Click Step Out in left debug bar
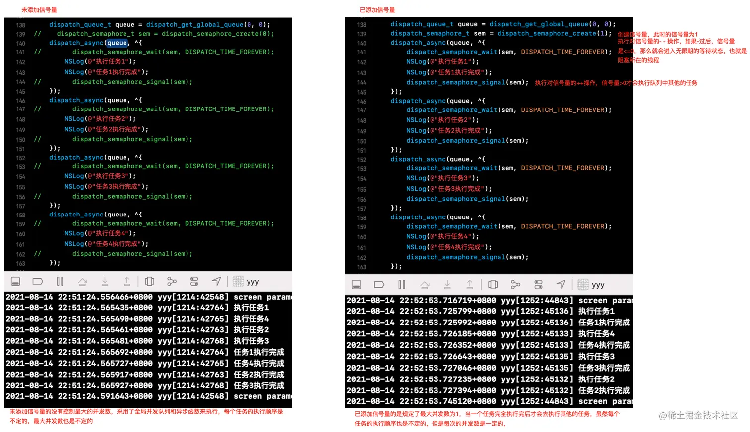Image resolution: width=750 pixels, height=432 pixels. [127, 282]
